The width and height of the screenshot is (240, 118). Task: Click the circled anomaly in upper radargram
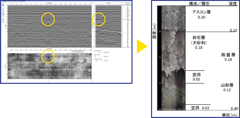(48, 20)
